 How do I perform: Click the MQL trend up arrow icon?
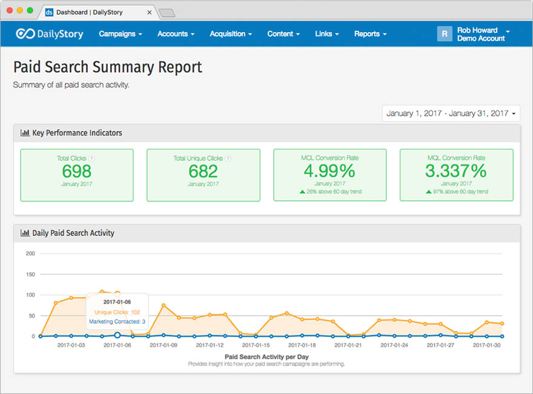click(429, 192)
